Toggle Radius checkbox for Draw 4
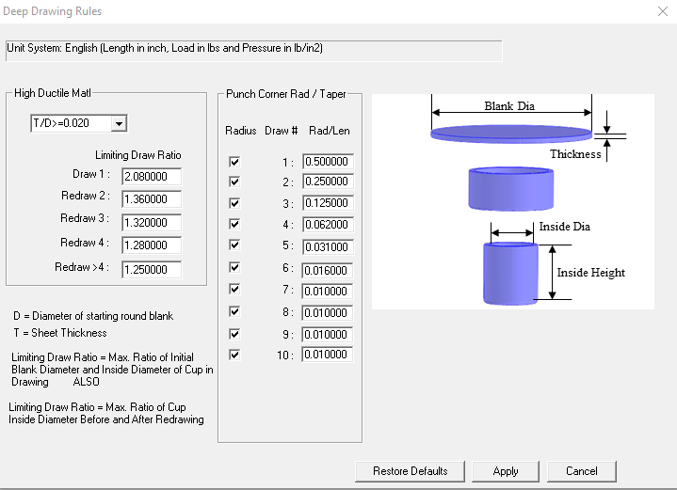The image size is (677, 490). coord(234,226)
